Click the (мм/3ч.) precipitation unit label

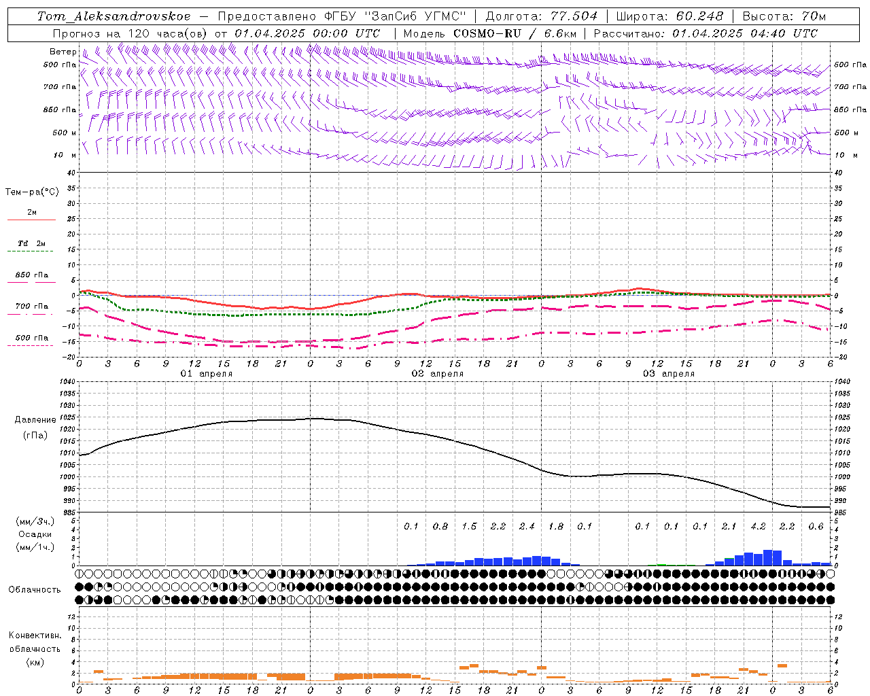click(35, 522)
